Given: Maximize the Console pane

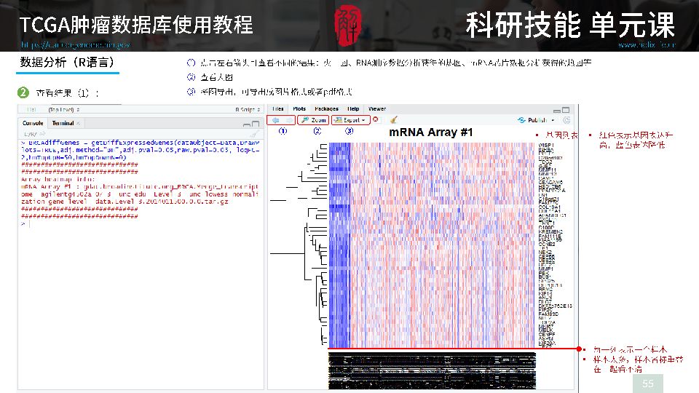Looking at the screenshot, I should 256,124.
